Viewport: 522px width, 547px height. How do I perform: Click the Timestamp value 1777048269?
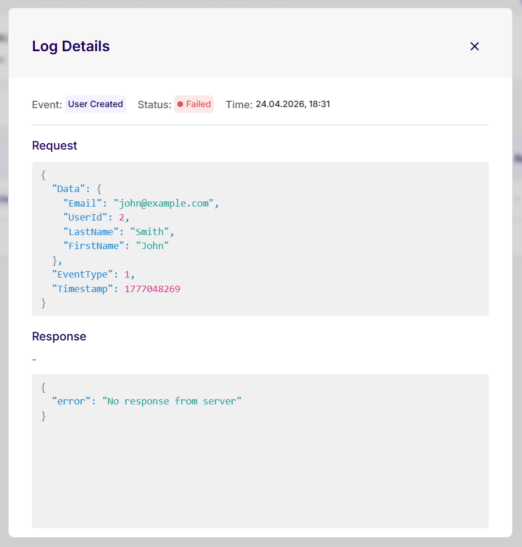pyautogui.click(x=152, y=289)
